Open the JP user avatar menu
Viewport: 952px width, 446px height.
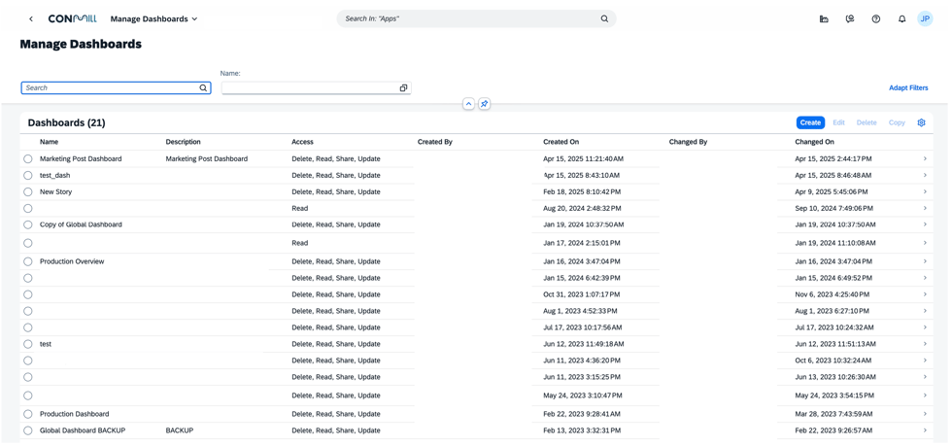point(925,18)
